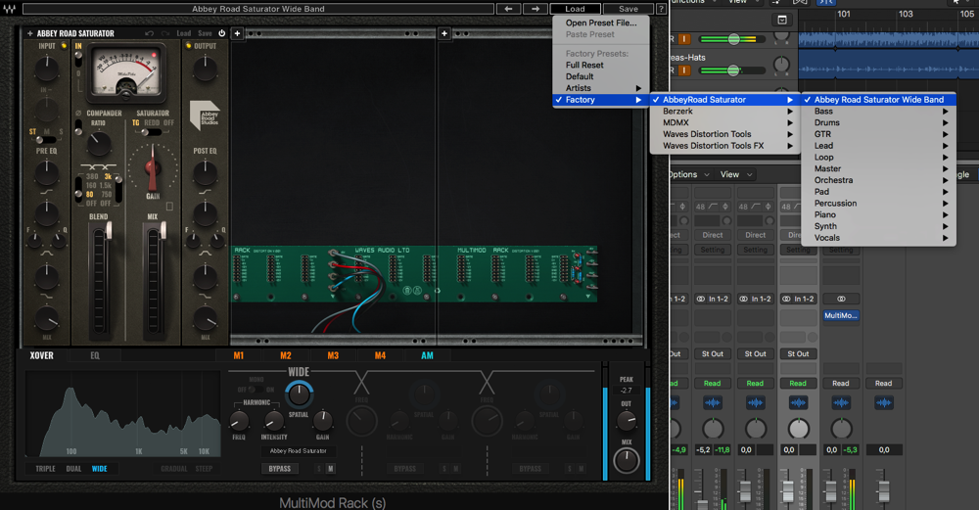Select WIDE crossover mode

tap(100, 469)
